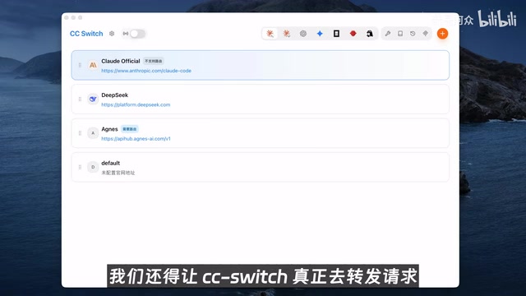Select the blue Gemini star icon

tap(320, 34)
